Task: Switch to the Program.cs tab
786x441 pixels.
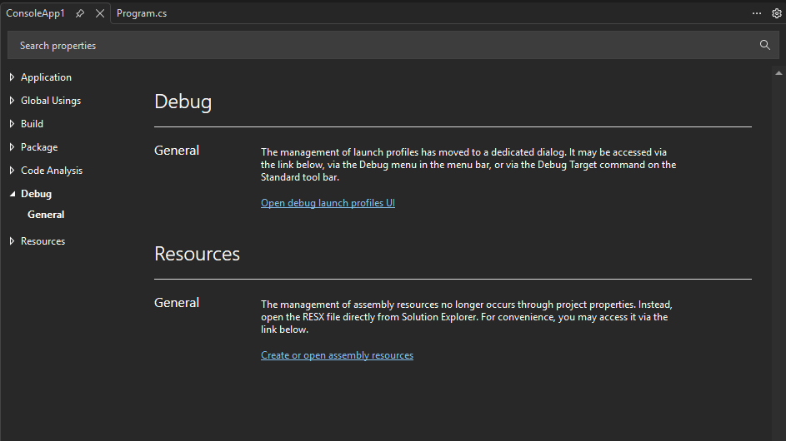Action: (x=142, y=13)
